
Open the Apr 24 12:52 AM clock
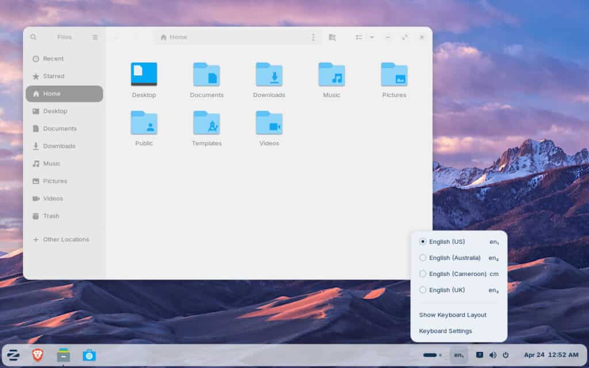pyautogui.click(x=551, y=355)
